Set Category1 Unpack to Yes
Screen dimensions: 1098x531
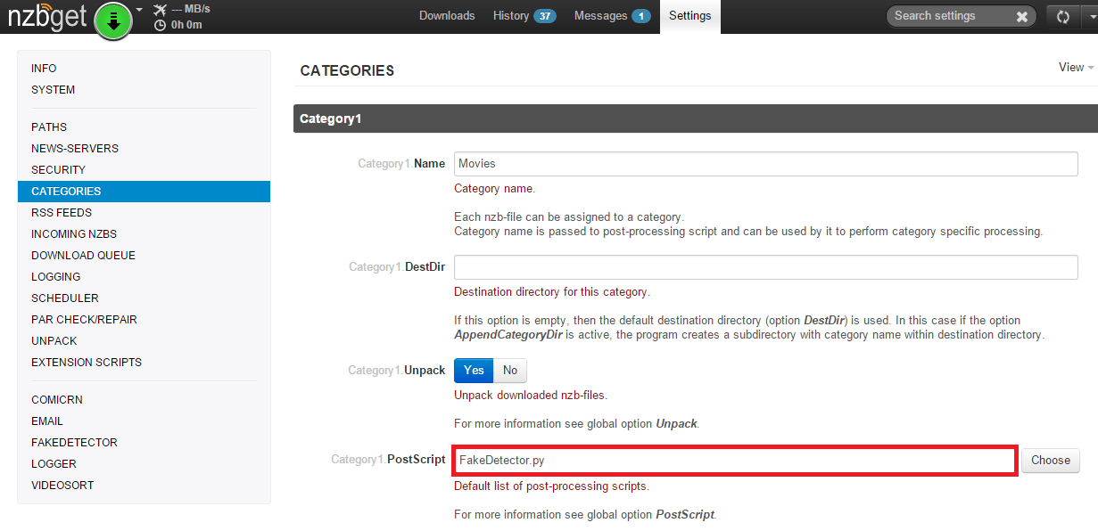(x=474, y=371)
